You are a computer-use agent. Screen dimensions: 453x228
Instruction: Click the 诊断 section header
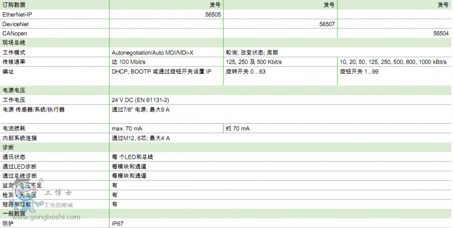[8, 147]
